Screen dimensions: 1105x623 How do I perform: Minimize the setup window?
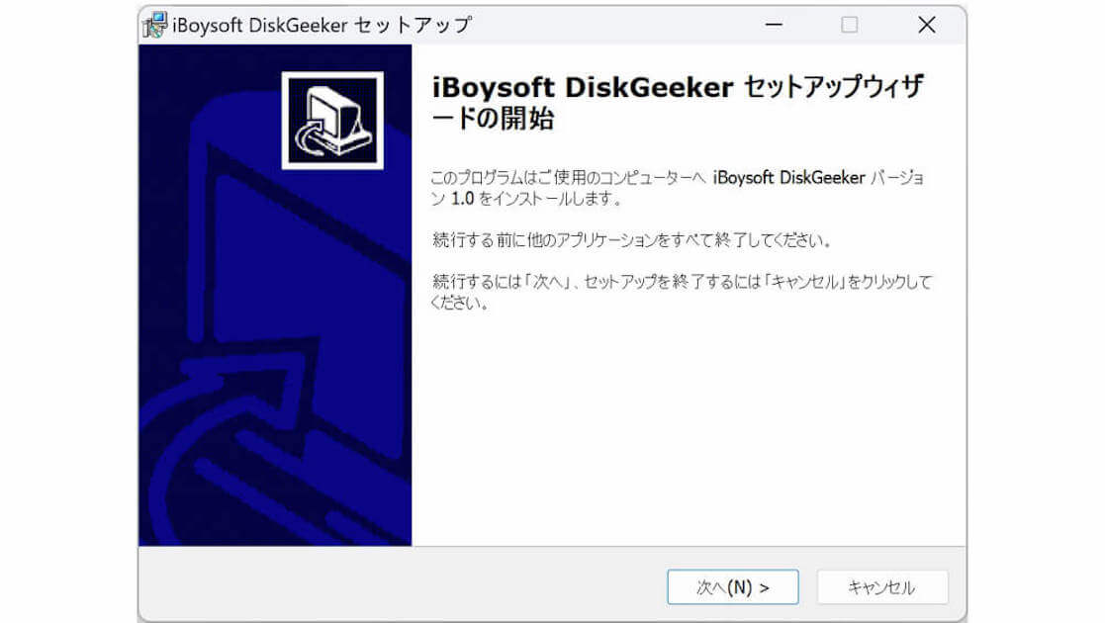pyautogui.click(x=774, y=25)
